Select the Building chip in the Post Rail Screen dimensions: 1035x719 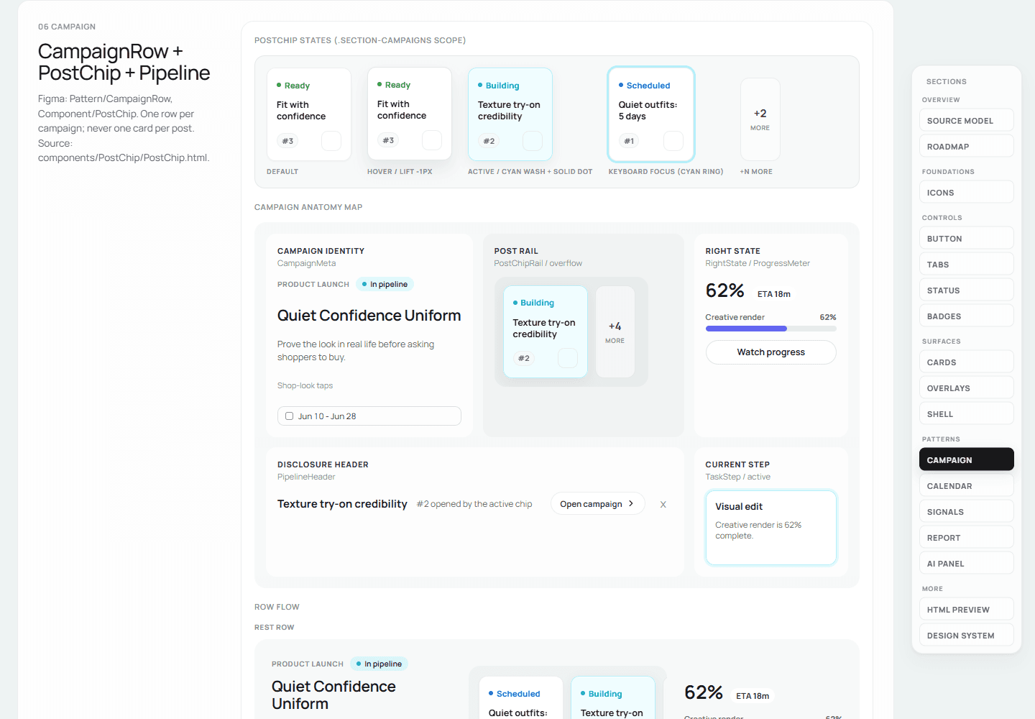click(x=546, y=332)
